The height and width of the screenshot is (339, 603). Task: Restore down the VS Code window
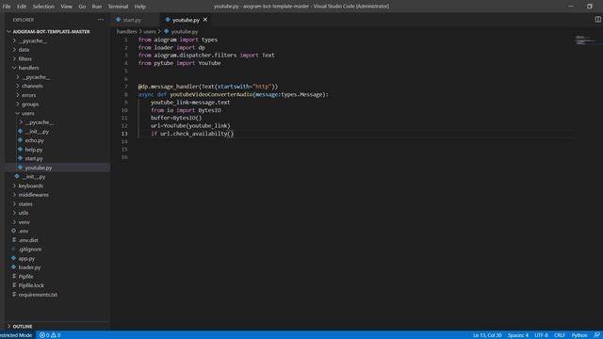(590, 7)
